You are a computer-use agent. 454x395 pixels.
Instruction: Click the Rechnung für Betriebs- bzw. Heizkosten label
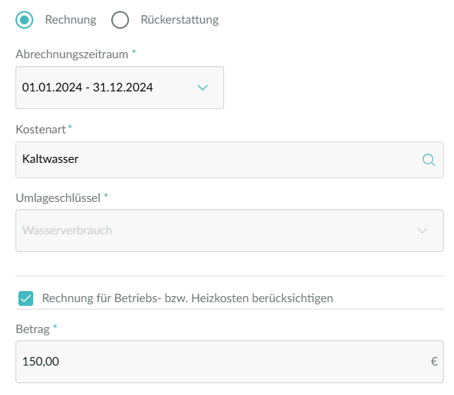(x=188, y=298)
